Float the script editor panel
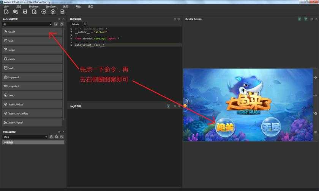This screenshot has height=191, width=319. pos(175,19)
